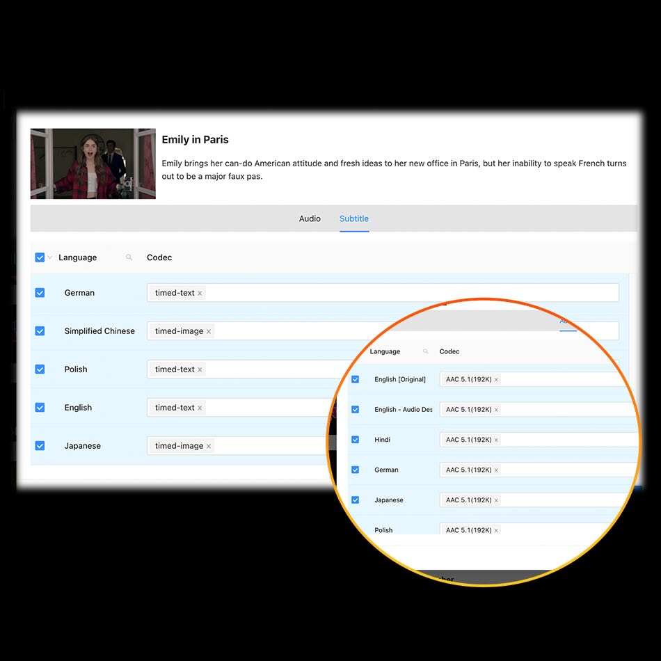
Task: Remove timed-image tag from Japanese subtitle row
Action: [x=208, y=446]
